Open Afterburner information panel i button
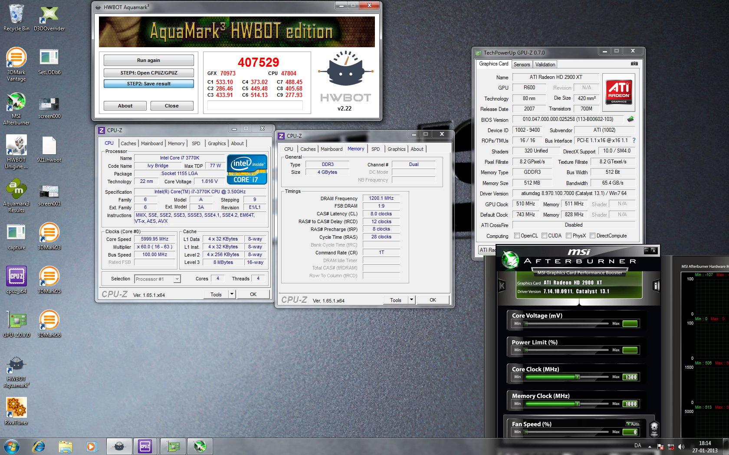 (x=656, y=285)
